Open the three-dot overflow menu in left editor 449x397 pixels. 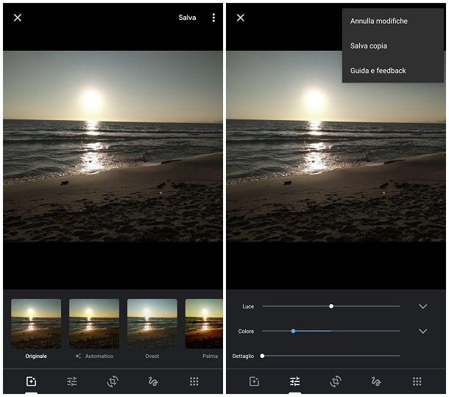(213, 18)
